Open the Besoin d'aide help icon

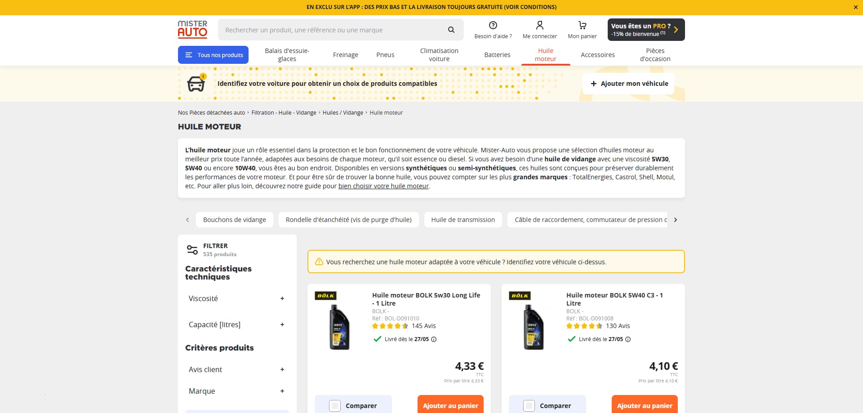(493, 25)
